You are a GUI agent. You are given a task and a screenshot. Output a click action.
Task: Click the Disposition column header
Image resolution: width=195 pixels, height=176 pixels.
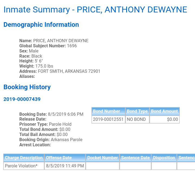[x=164, y=158]
